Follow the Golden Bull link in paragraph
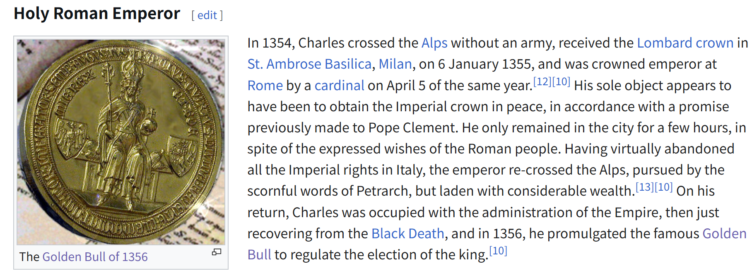Viewport: 752px width, 273px height. [724, 234]
